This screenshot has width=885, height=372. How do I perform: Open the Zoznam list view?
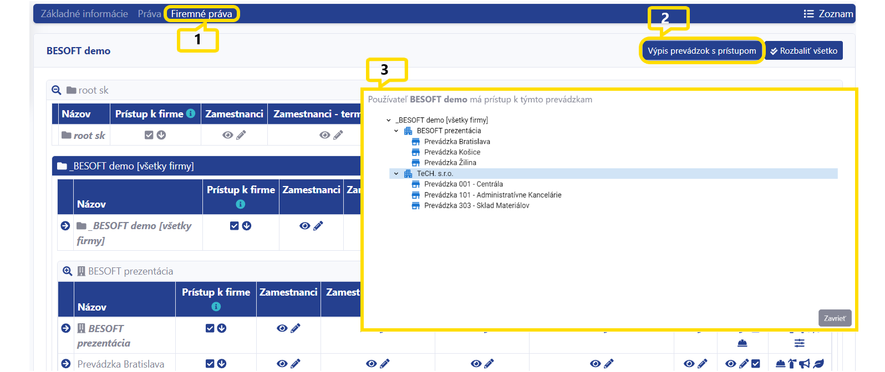pos(828,14)
